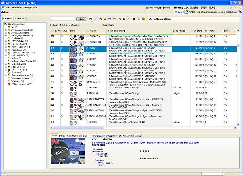This screenshot has width=243, height=176.
Task: Click the refresh circular arrows toolbar icon
Action: click(124, 19)
